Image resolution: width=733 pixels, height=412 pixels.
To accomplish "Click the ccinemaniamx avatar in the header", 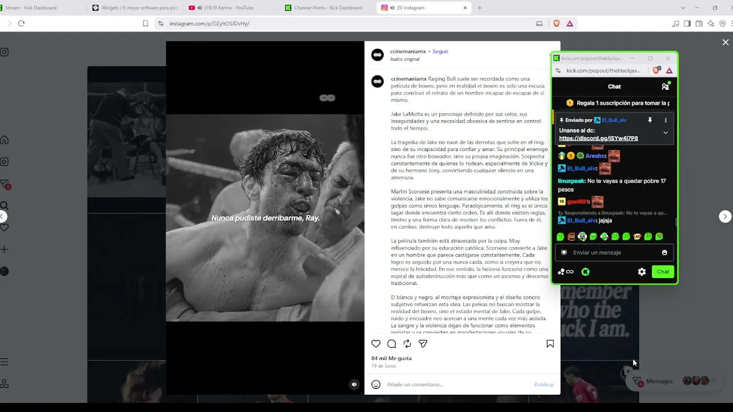I will 377,55.
